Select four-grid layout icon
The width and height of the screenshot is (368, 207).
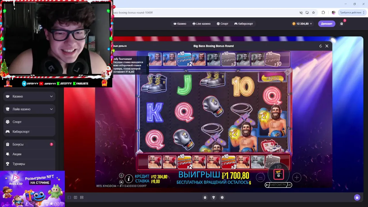pyautogui.click(x=82, y=198)
